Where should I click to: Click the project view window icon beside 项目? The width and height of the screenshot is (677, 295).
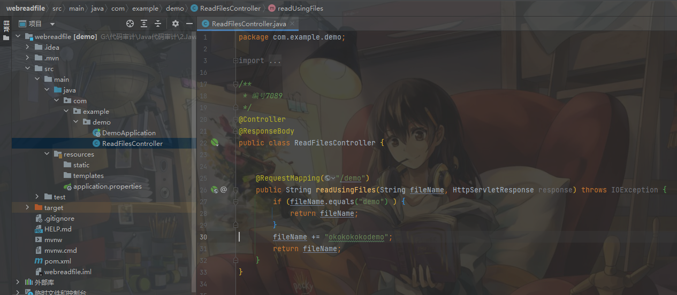coord(22,24)
